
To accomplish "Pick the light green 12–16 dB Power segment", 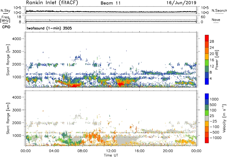I will [x=207, y=63].
